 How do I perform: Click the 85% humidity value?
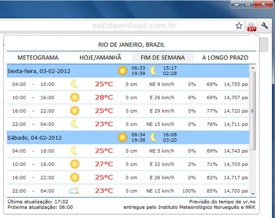[212, 191]
